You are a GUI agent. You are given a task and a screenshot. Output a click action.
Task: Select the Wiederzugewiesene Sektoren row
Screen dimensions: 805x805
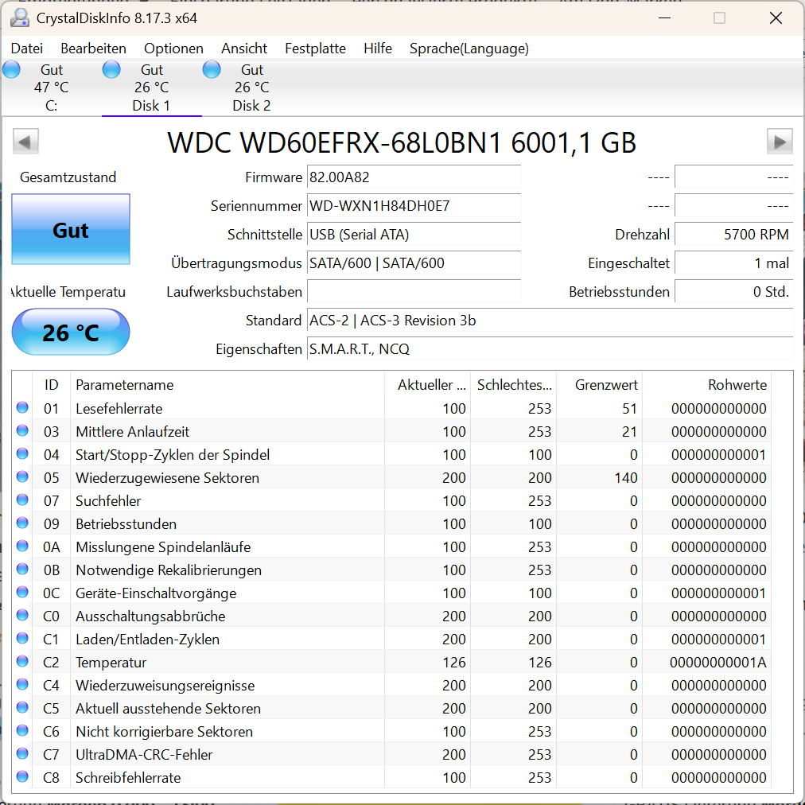393,477
